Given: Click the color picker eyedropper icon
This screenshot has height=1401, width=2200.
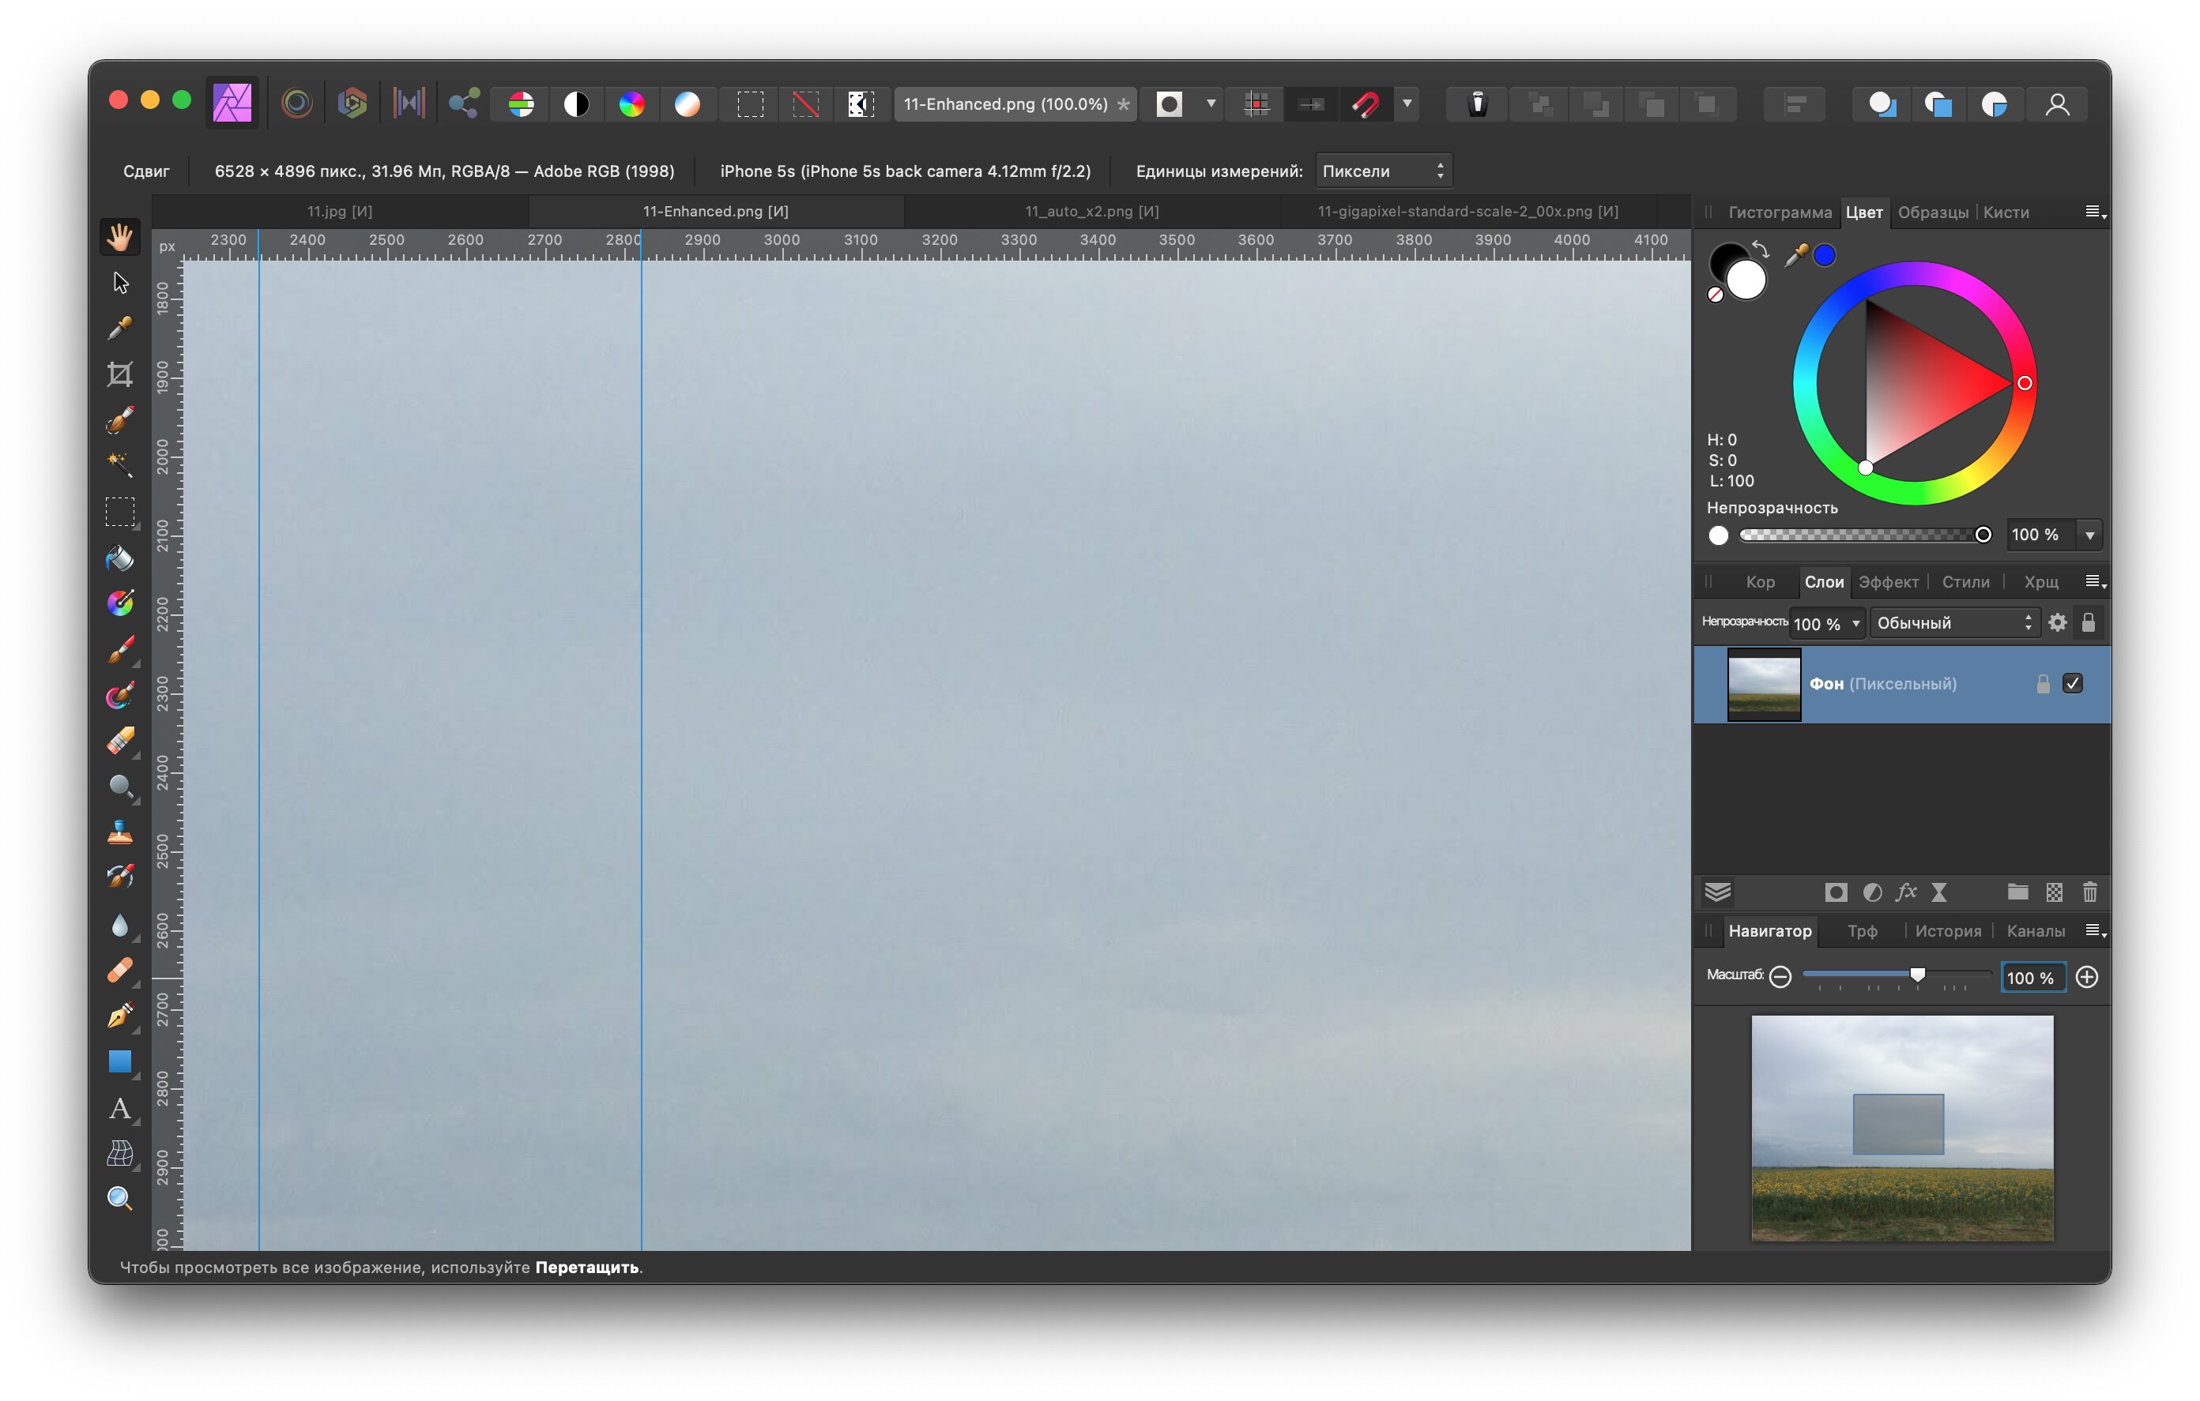Looking at the screenshot, I should 1795,255.
